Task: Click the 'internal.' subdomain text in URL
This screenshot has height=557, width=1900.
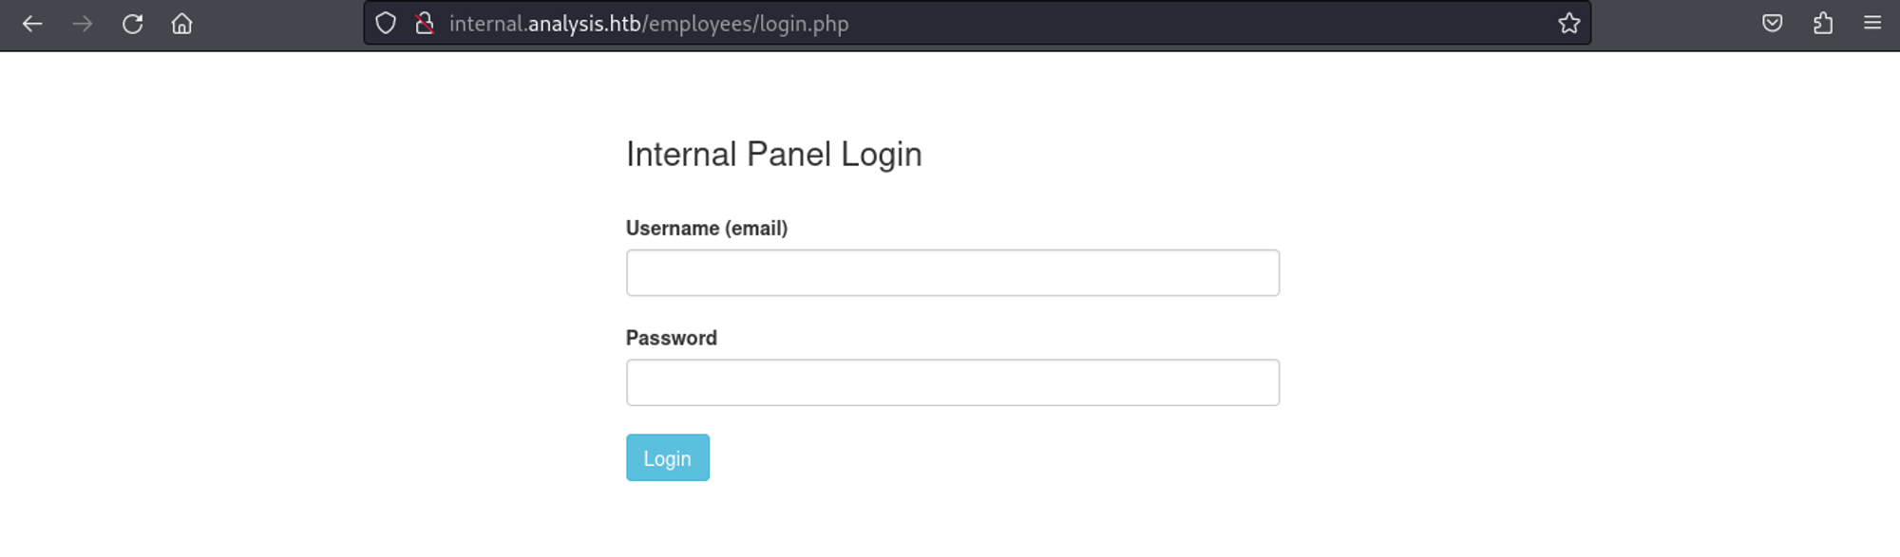Action: [x=487, y=24]
